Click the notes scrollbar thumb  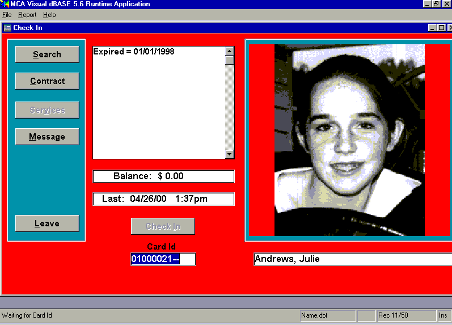pos(230,60)
